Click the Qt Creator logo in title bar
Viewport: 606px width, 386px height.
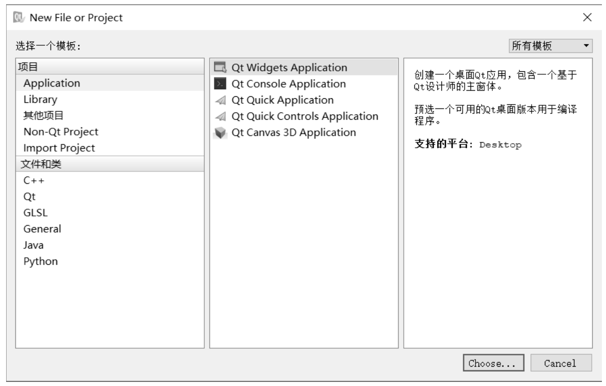[18, 17]
